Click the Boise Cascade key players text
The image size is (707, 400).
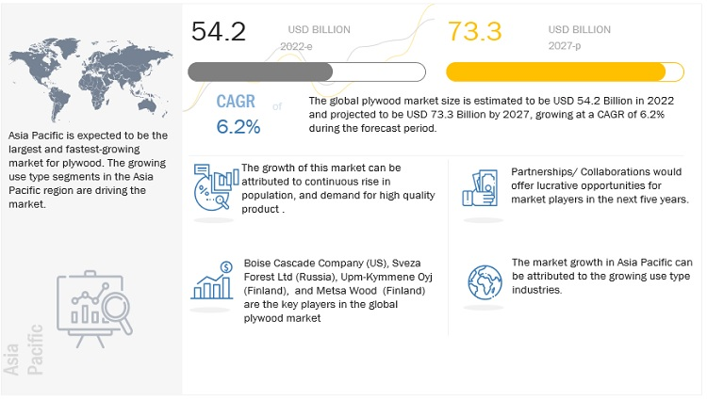click(x=338, y=290)
